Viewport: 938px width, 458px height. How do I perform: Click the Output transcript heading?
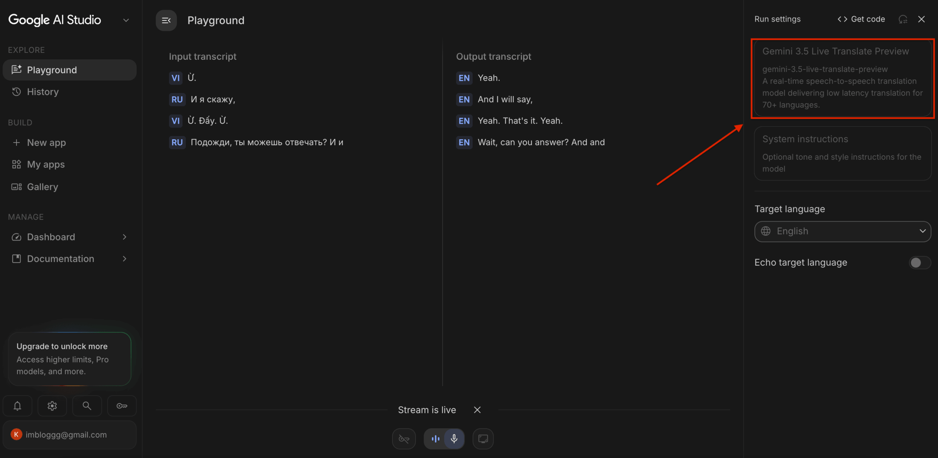[x=494, y=56]
